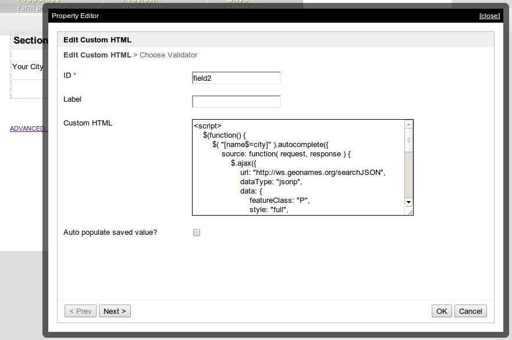Select the Edit Custom HTML breadcrumb
The image size is (512, 340).
coord(97,55)
